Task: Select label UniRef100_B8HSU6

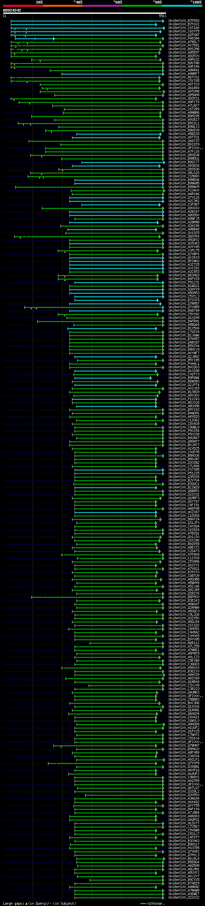Action: (x=184, y=455)
